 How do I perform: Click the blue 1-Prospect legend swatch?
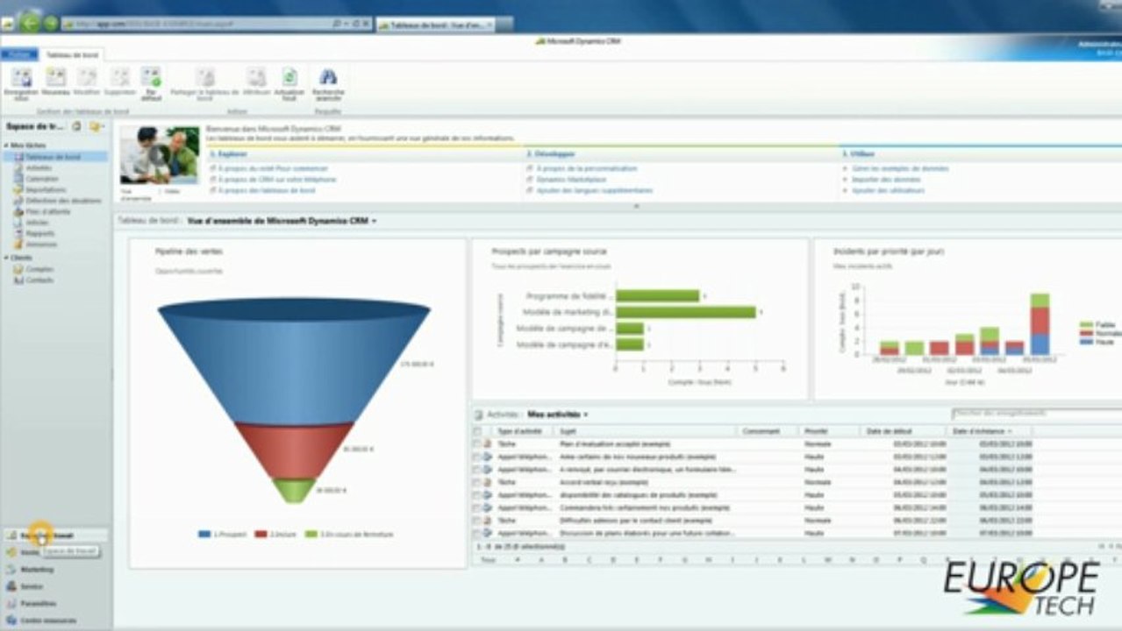204,534
